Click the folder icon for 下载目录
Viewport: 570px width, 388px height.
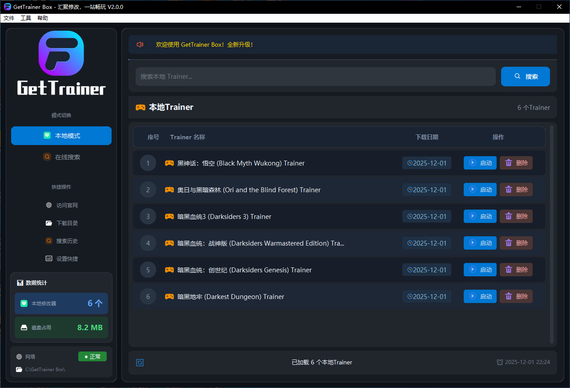(x=49, y=223)
